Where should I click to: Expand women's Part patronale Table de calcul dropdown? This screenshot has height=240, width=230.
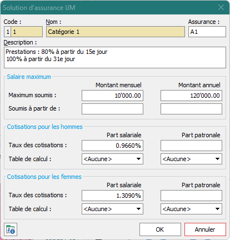[x=191, y=209]
